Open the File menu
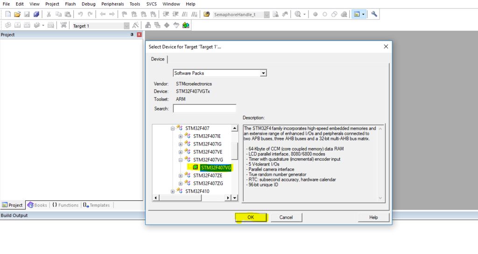The width and height of the screenshot is (478, 254). click(6, 4)
